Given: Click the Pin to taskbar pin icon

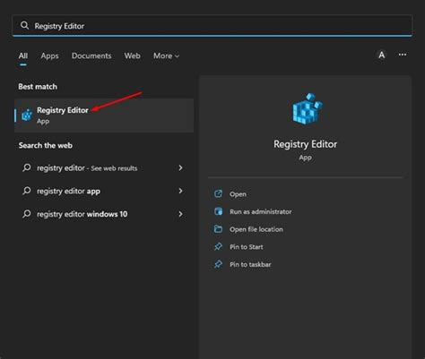Looking at the screenshot, I should point(218,264).
